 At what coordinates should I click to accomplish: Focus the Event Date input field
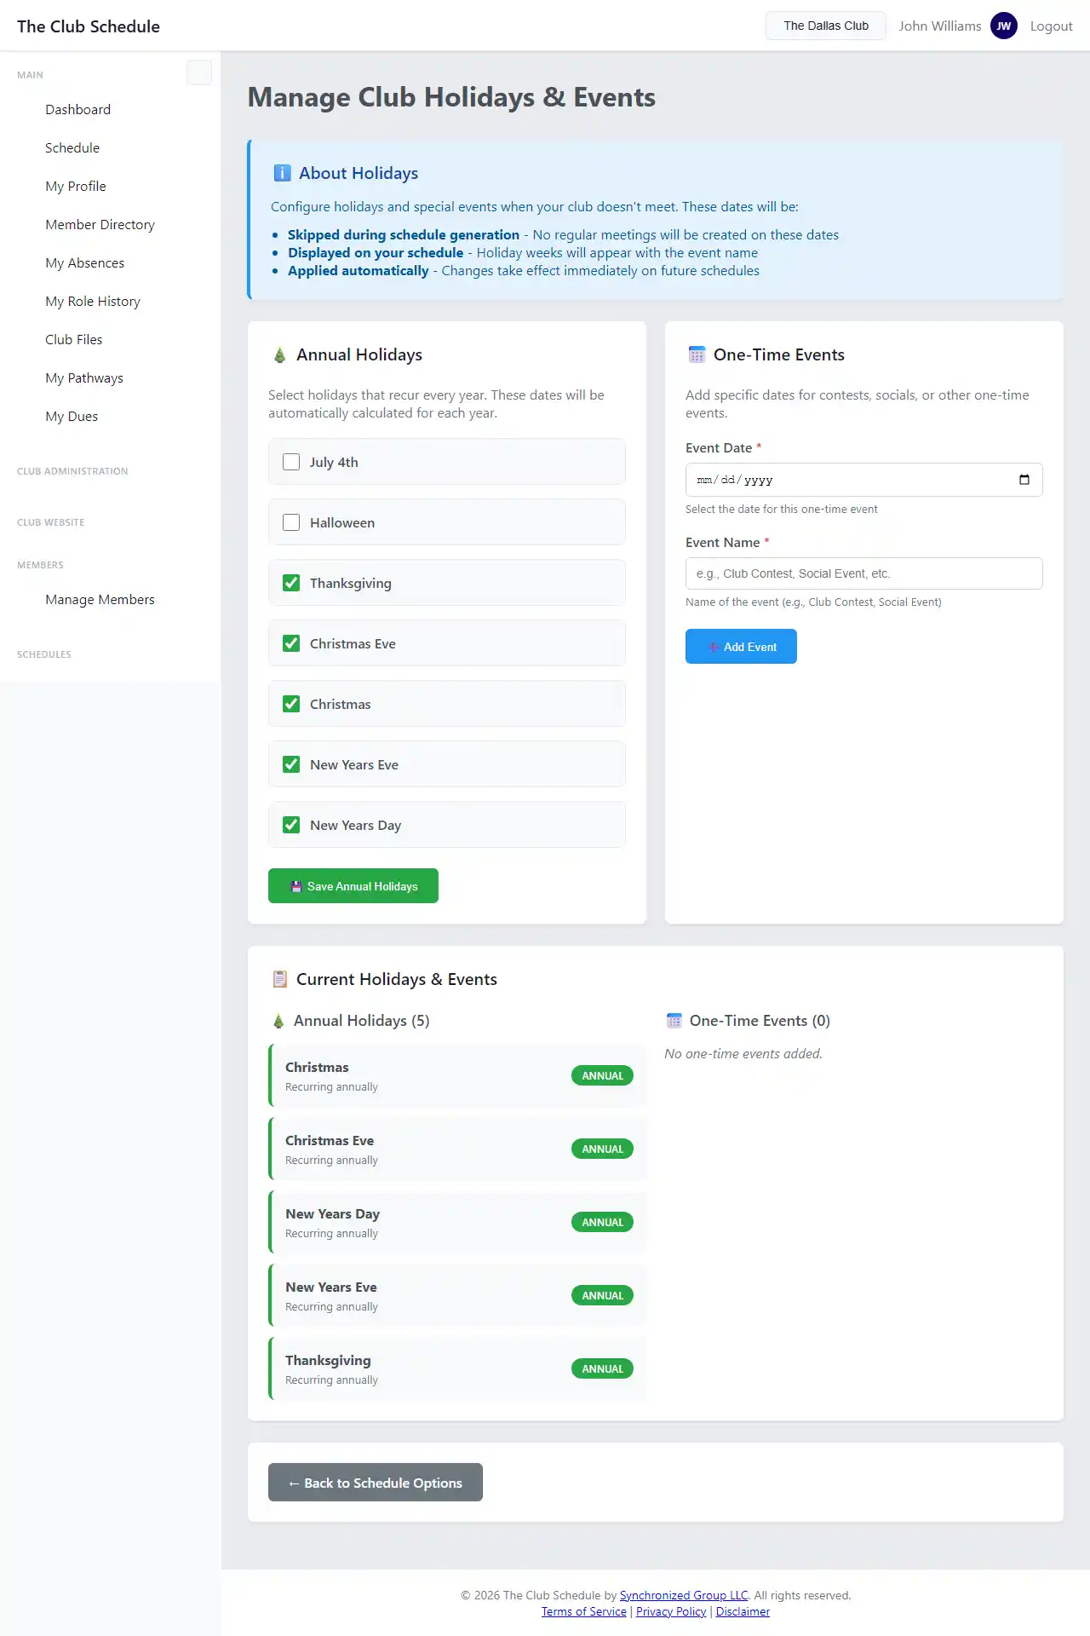(x=864, y=480)
